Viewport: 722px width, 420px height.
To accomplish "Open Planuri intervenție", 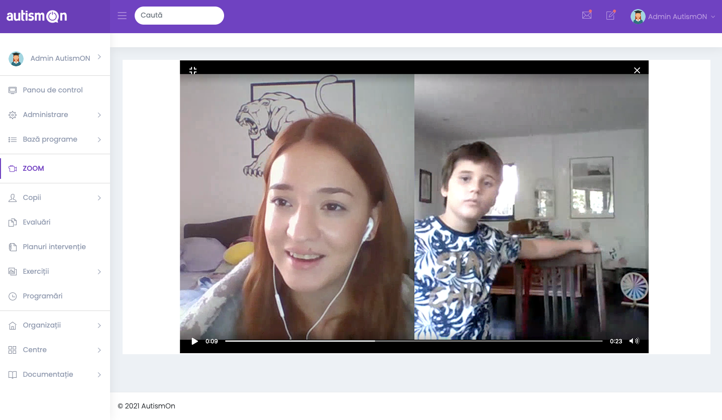I will click(55, 247).
